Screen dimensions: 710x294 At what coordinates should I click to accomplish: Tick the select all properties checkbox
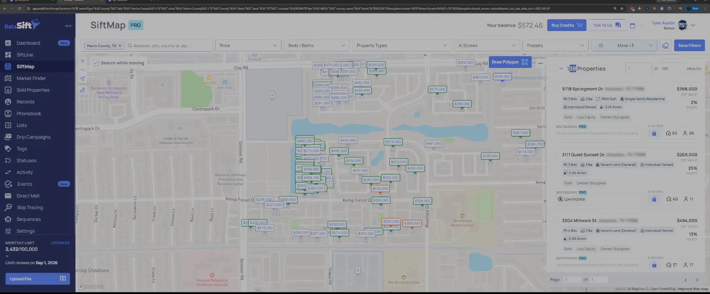point(554,69)
